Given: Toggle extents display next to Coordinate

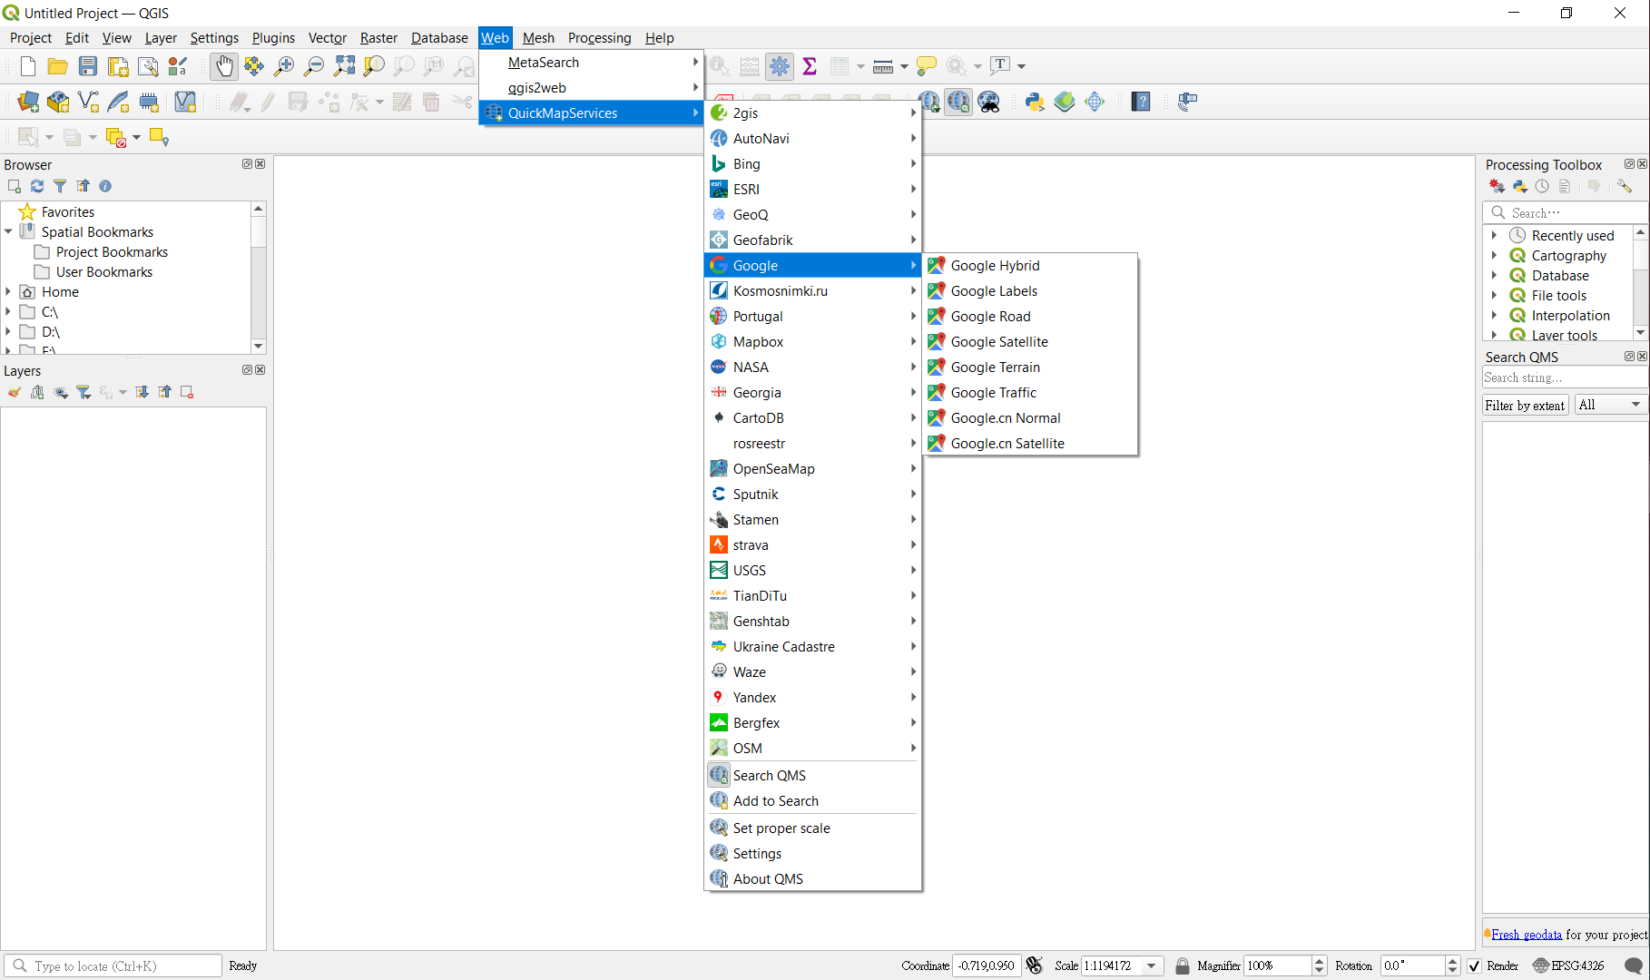Looking at the screenshot, I should tap(1034, 965).
